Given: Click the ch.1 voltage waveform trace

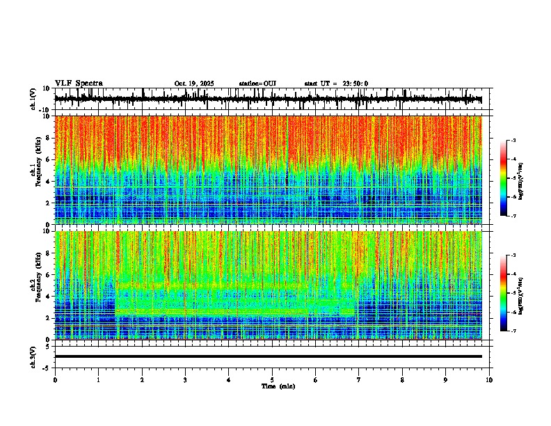Looking at the screenshot, I should pos(268,100).
